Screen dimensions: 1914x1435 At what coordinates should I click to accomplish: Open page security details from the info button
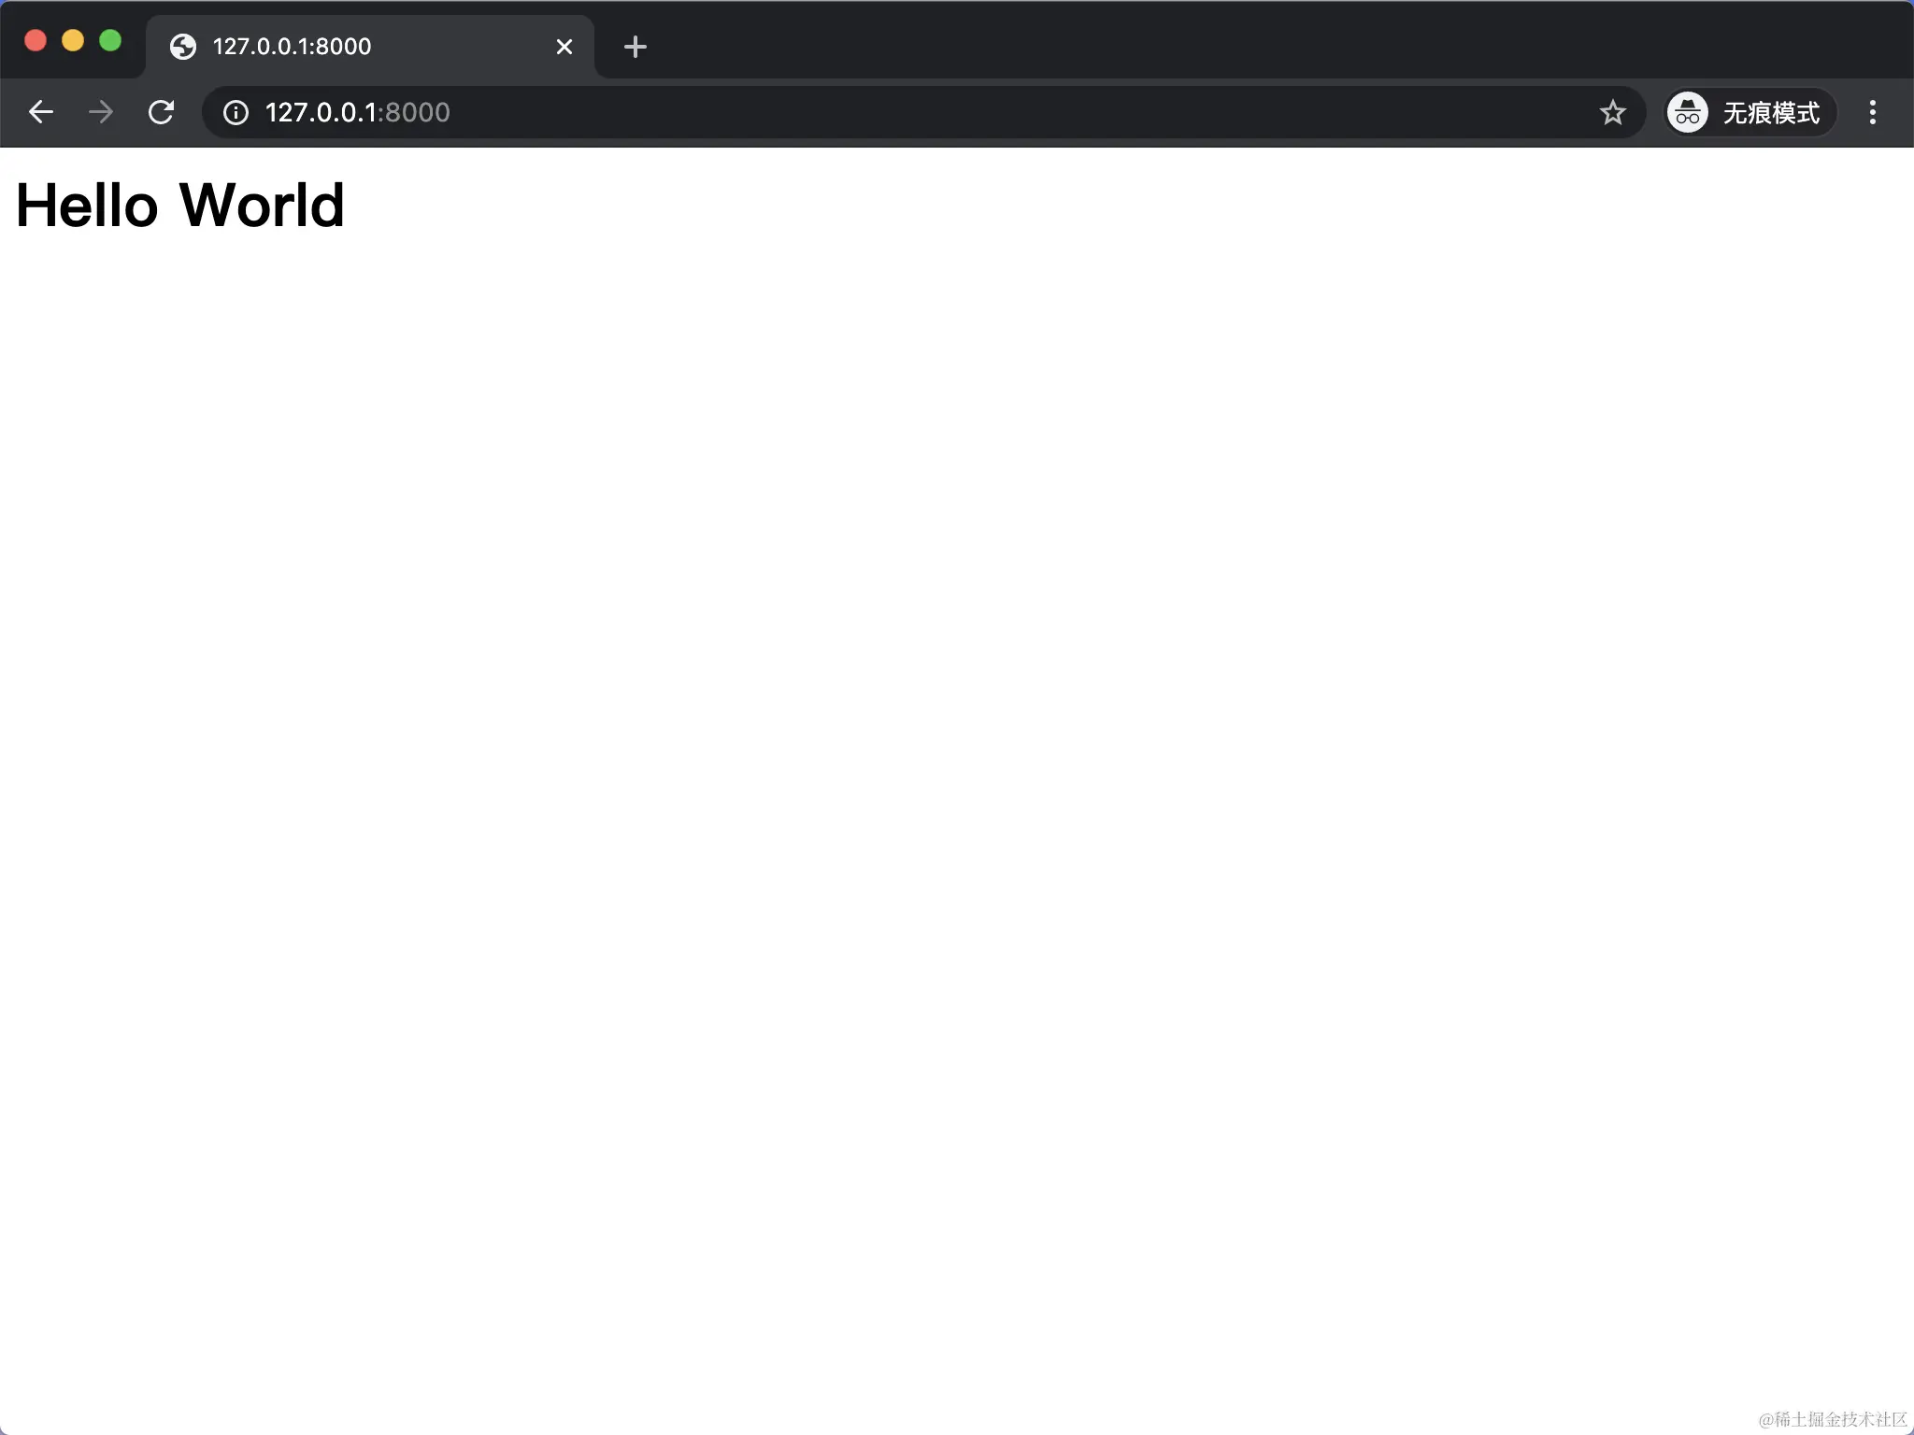tap(235, 112)
